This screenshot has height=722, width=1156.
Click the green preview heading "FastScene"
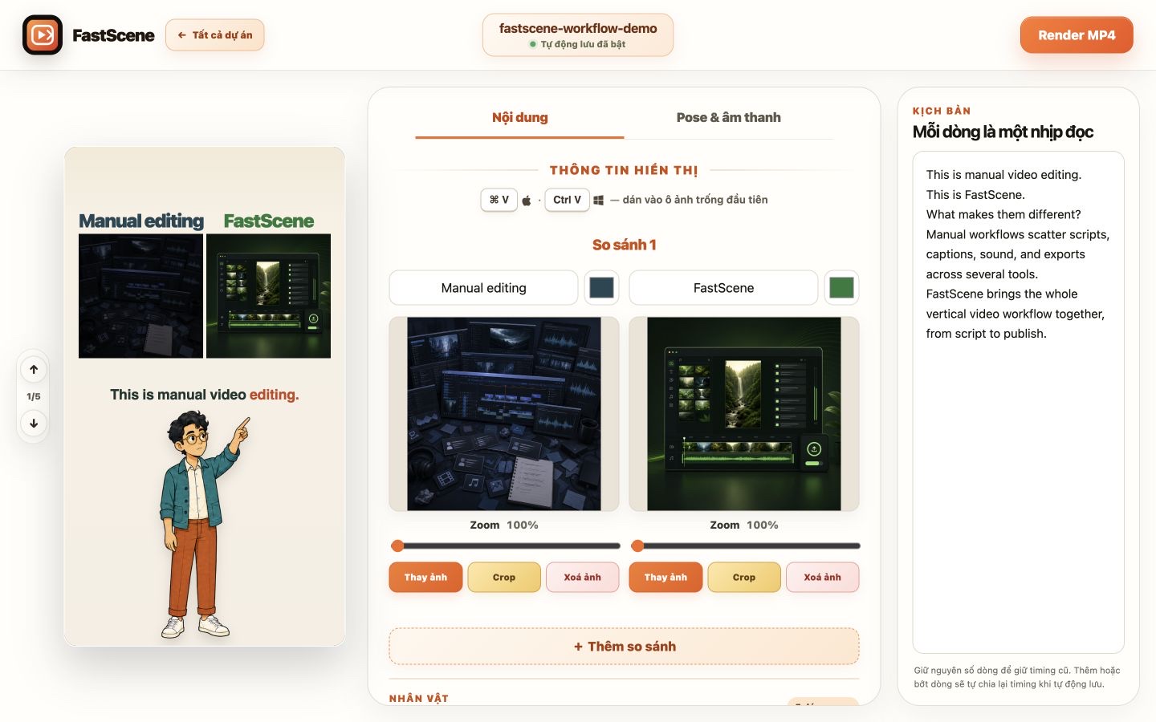tap(269, 221)
